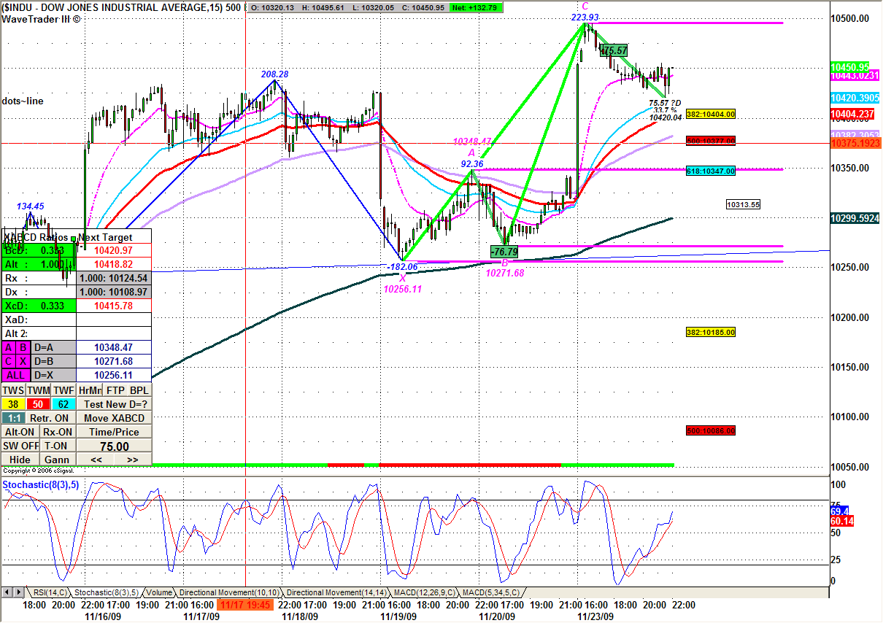Screen dimensions: 883x623
Task: Click the BcD next target 10420.97
Action: tap(114, 250)
